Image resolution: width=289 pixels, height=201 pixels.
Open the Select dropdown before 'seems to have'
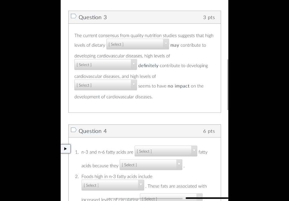point(106,85)
